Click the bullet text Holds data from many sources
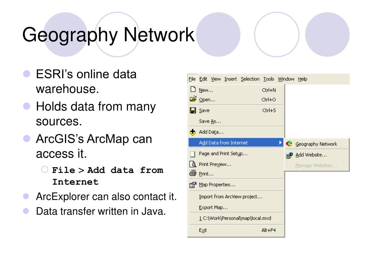 [x=96, y=114]
